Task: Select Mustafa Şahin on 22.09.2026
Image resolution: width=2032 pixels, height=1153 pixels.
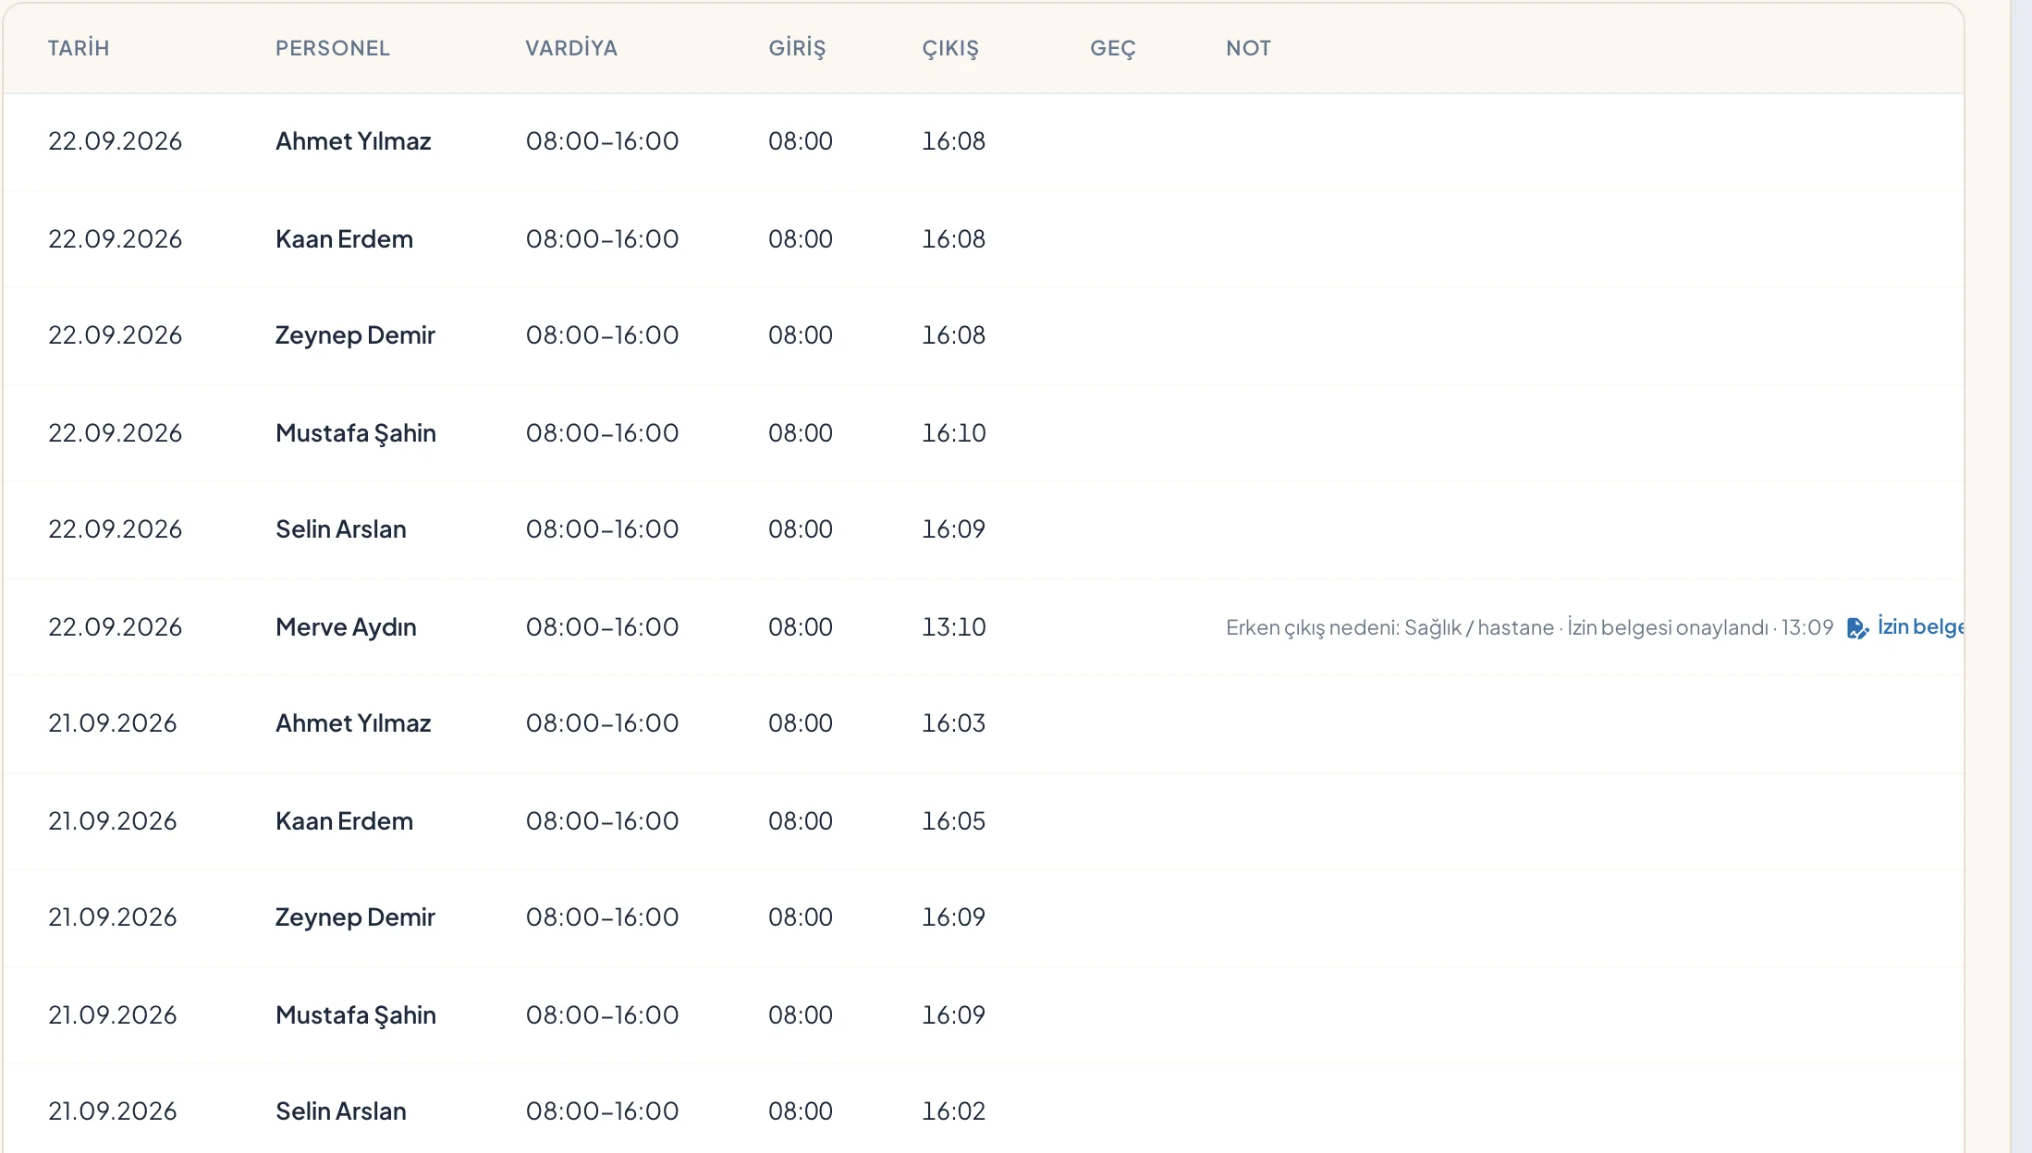Action: [x=356, y=433]
